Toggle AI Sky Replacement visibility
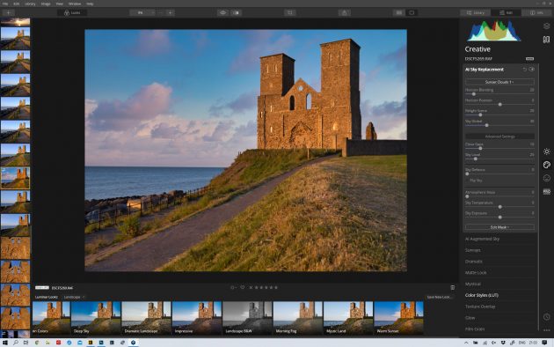The width and height of the screenshot is (554, 347). pos(532,70)
